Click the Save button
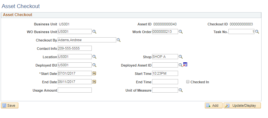Screen dimensions: 268x118 pos(10,105)
